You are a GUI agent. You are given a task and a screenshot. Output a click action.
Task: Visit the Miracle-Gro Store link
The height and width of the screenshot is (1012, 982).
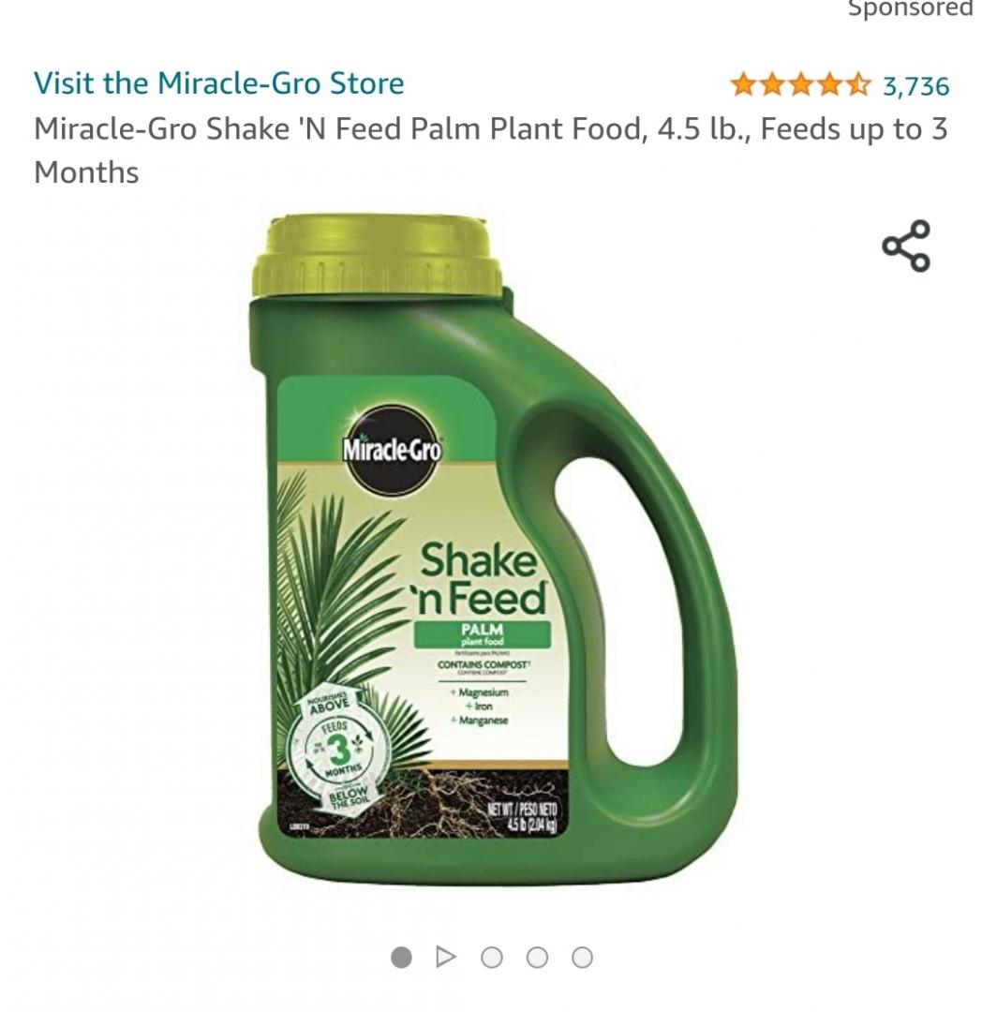(218, 83)
